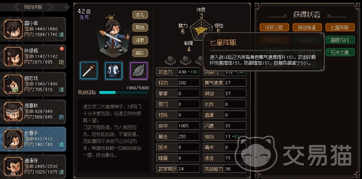362x179 pixels.
Task: Click the first empty skill orb slot
Action: pyautogui.click(x=171, y=60)
